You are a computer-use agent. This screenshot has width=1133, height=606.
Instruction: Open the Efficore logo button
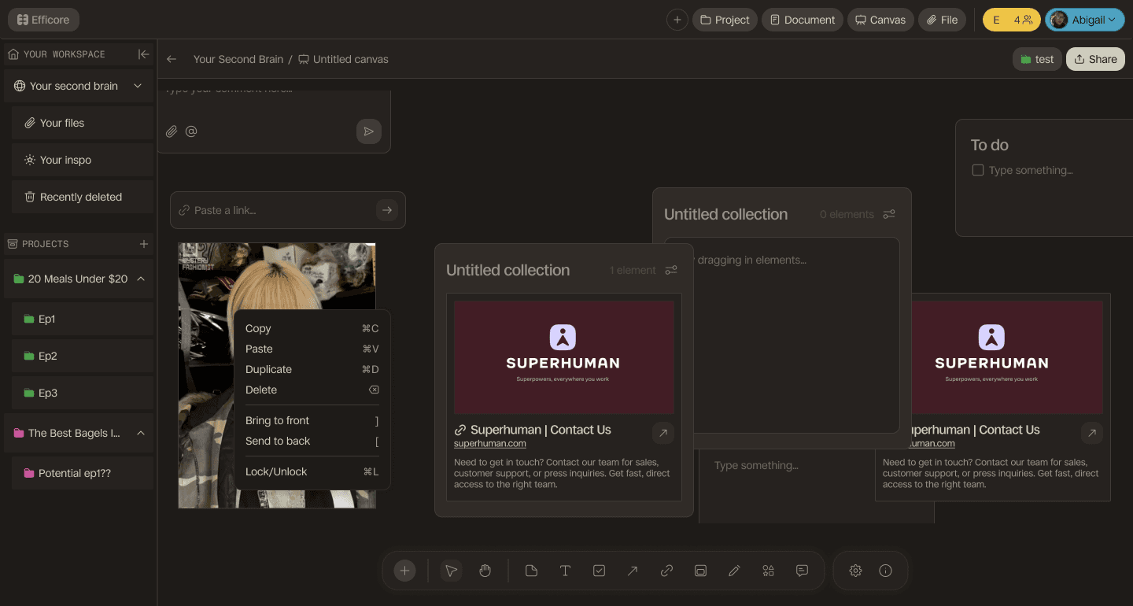(43, 20)
